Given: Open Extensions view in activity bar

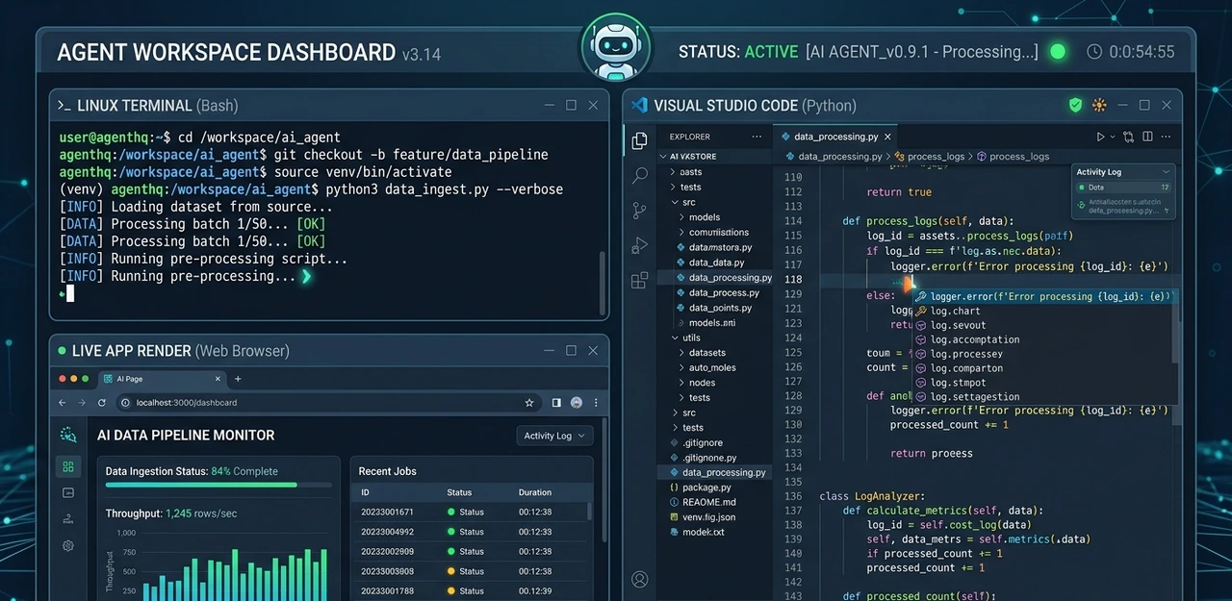Looking at the screenshot, I should 639,280.
